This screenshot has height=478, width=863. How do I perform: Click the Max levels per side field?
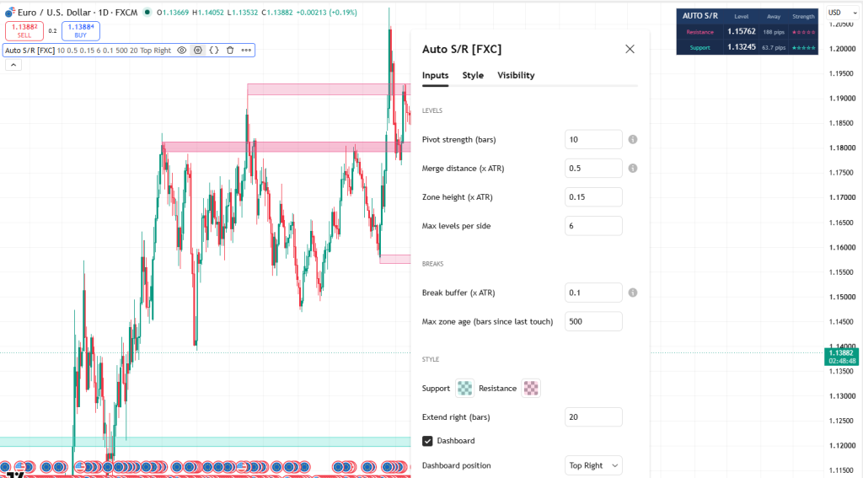[593, 226]
